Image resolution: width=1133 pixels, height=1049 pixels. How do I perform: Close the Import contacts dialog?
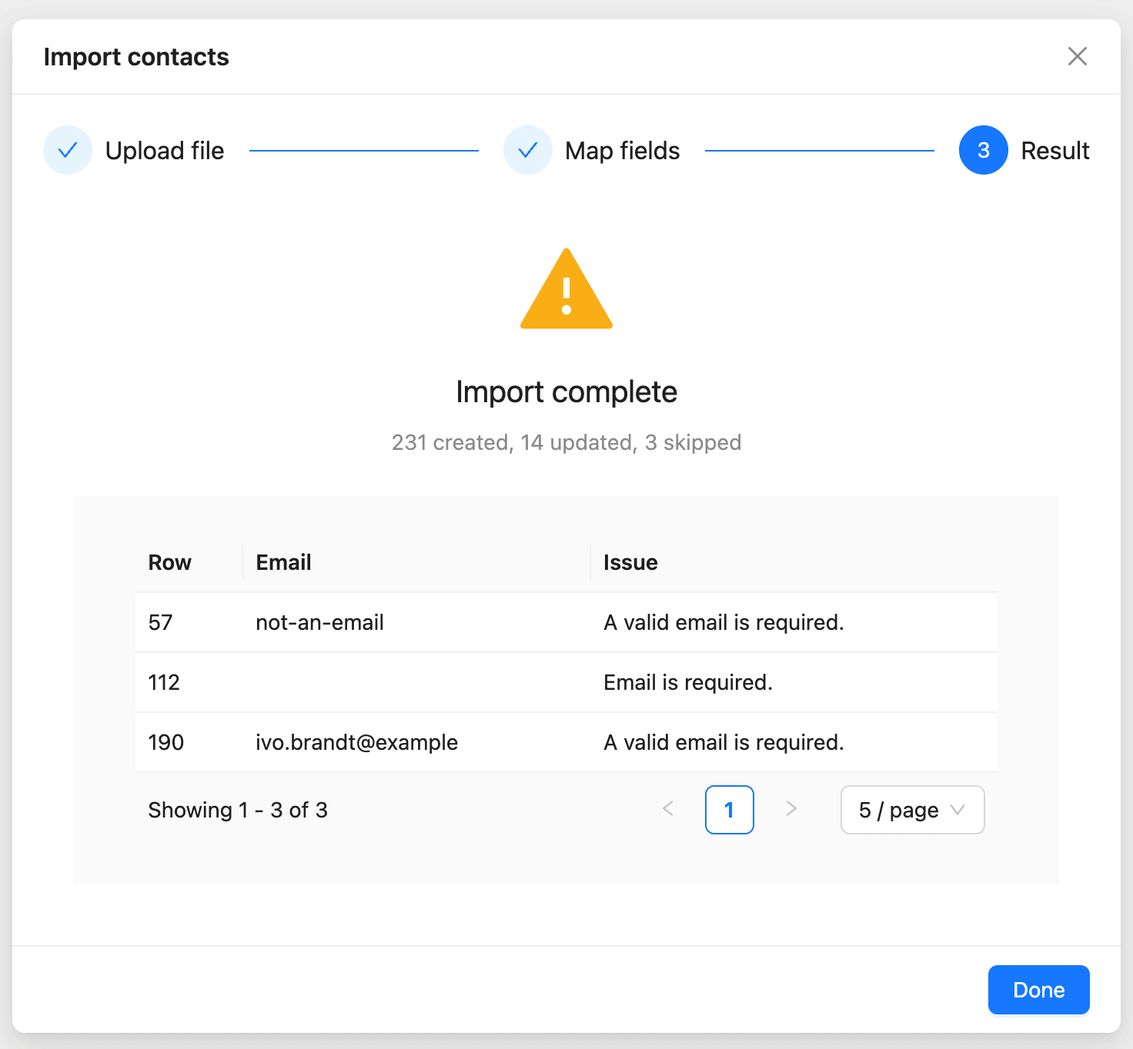(1077, 56)
